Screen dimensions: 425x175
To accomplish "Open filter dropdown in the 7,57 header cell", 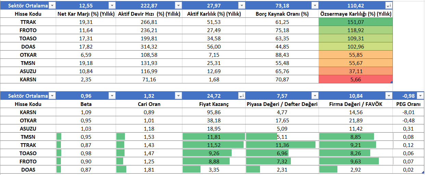I will click(315, 96).
